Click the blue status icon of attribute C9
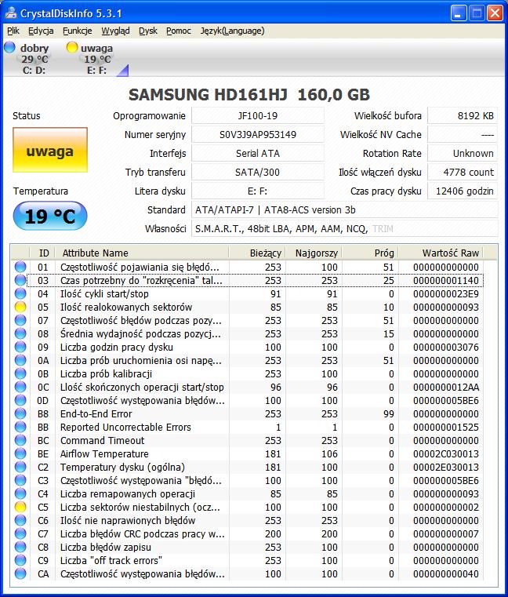Screen dimensions: 508x597 20,560
